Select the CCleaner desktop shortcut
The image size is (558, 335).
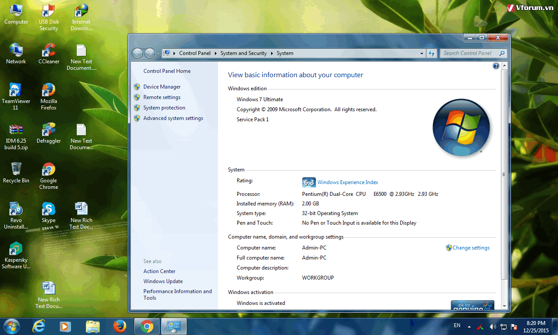click(49, 54)
